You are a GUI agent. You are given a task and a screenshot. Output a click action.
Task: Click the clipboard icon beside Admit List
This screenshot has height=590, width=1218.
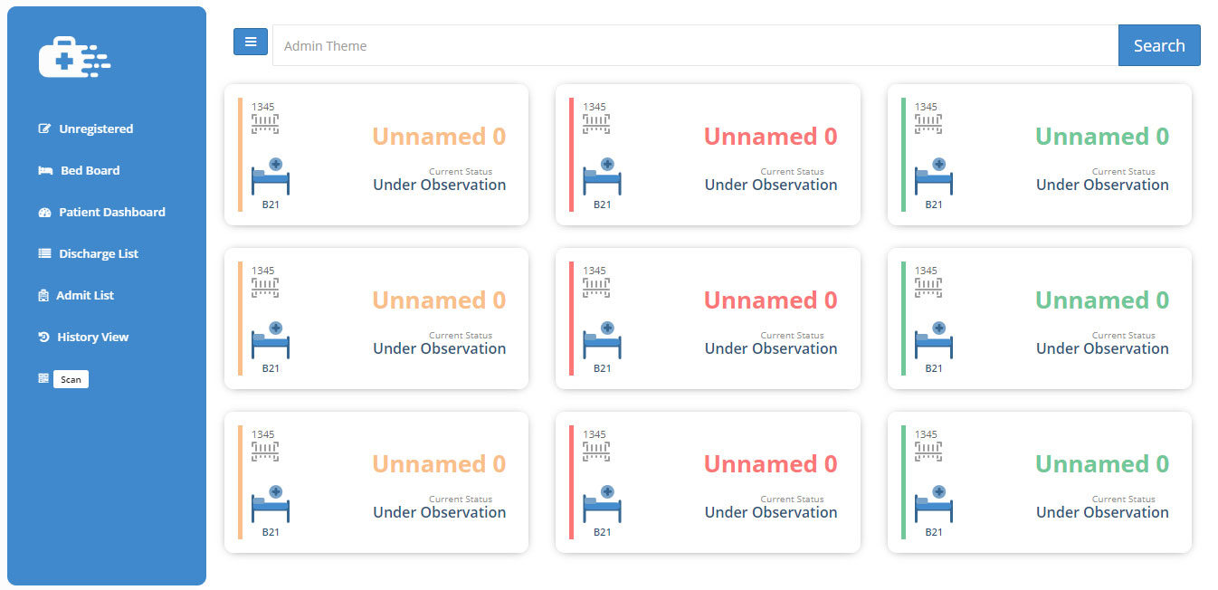point(43,295)
